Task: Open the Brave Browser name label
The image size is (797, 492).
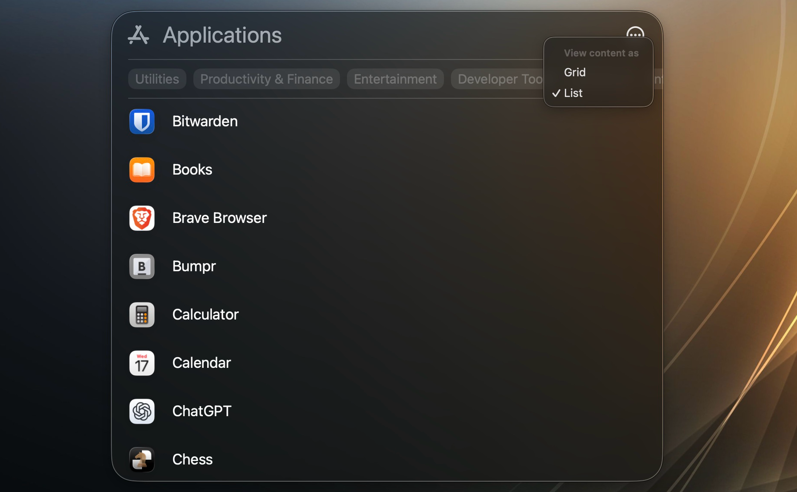Action: (219, 218)
